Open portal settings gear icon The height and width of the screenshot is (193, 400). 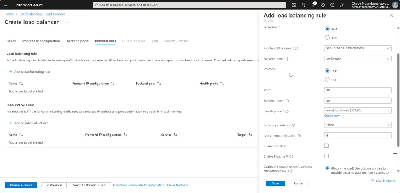click(x=323, y=5)
